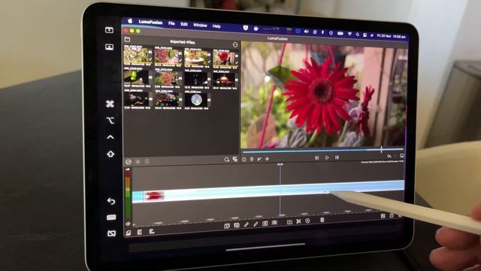Toggle the Command modifier key in sidebar
Image resolution: width=481 pixels, height=271 pixels.
(110, 104)
